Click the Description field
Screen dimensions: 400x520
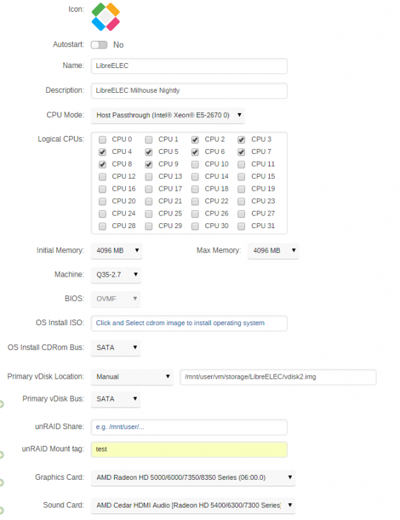pos(189,91)
